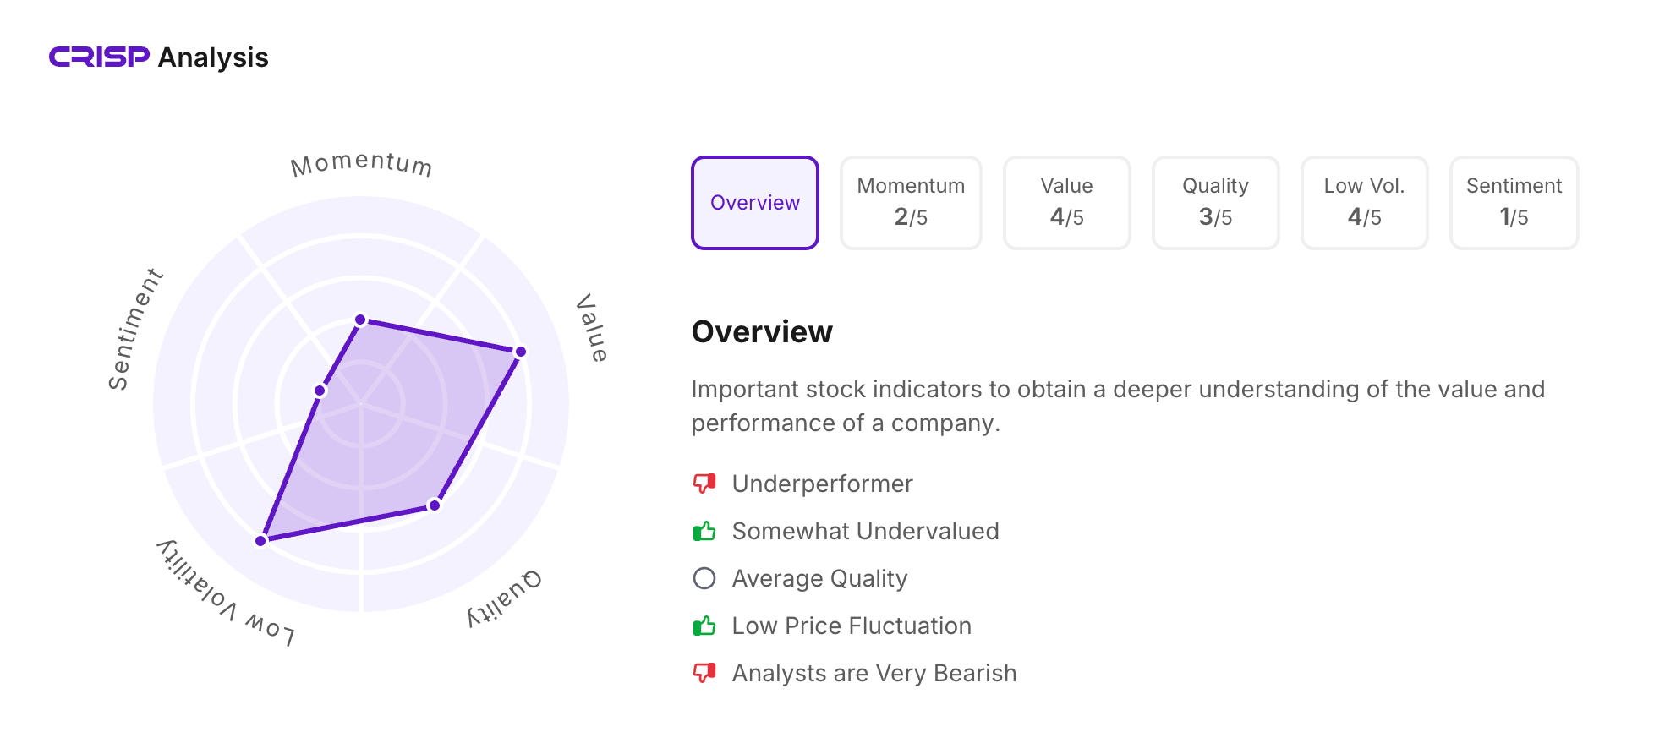Click the Momentum axis label on radar chart
This screenshot has height=754, width=1654.
tap(362, 163)
